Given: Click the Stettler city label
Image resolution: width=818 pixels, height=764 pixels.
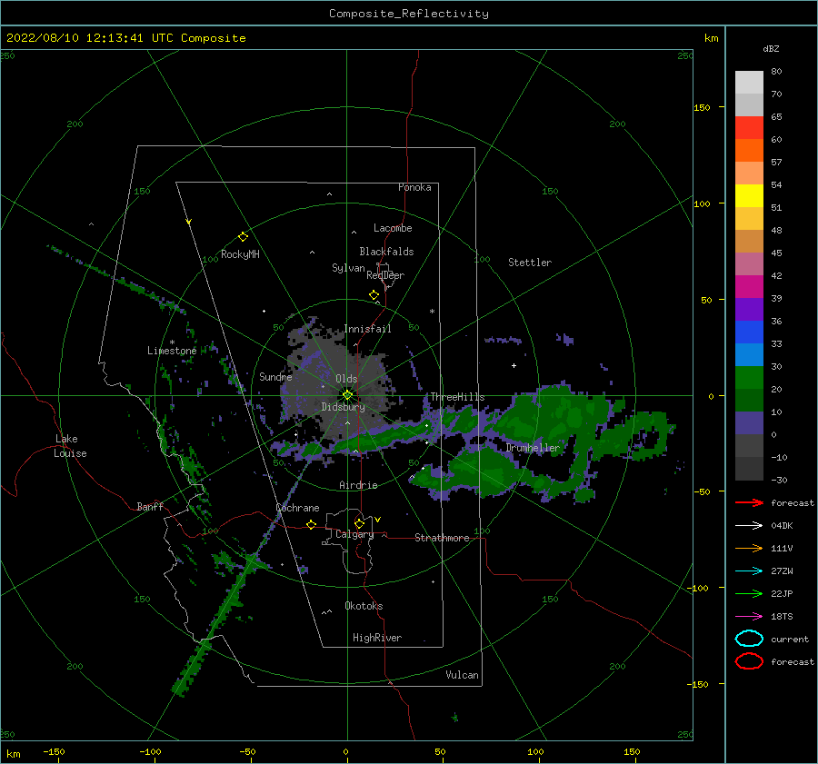Looking at the screenshot, I should coord(530,263).
